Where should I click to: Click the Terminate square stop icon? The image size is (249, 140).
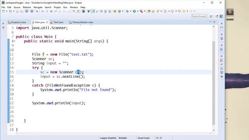(51, 11)
